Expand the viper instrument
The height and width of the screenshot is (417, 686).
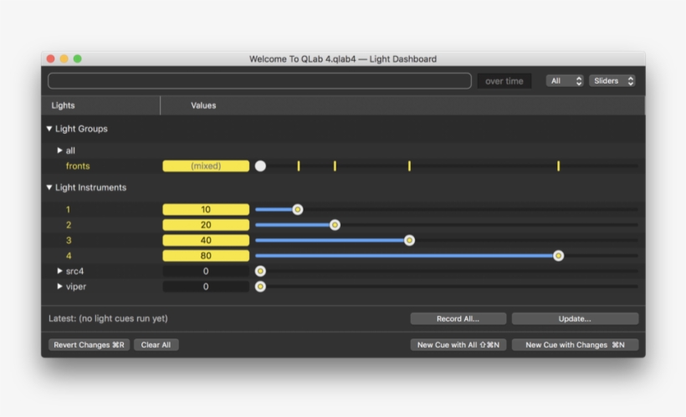59,287
